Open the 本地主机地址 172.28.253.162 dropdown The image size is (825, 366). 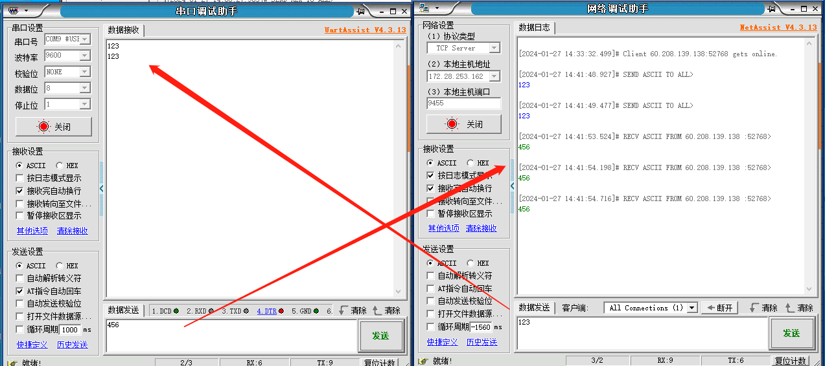[494, 76]
